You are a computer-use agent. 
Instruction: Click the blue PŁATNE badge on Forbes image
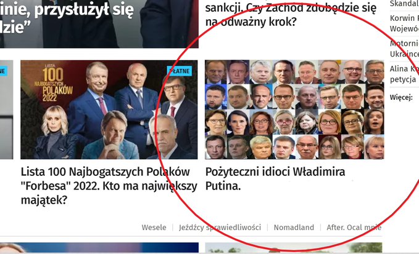pyautogui.click(x=180, y=71)
